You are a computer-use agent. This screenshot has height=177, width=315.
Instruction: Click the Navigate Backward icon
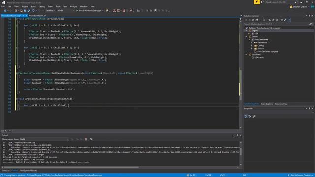click(5, 11)
